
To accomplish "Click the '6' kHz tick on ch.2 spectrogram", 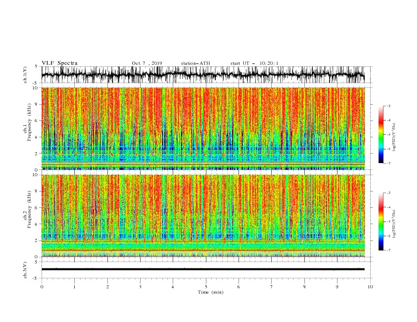I will [37, 208].
